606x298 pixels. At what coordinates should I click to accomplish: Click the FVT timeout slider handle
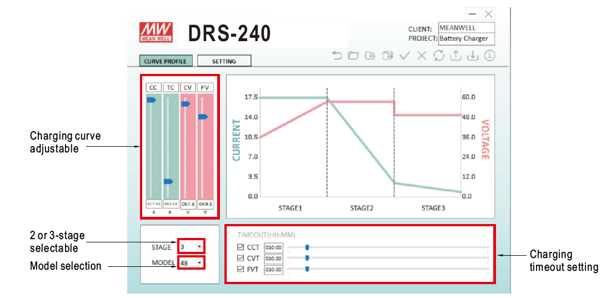307,269
